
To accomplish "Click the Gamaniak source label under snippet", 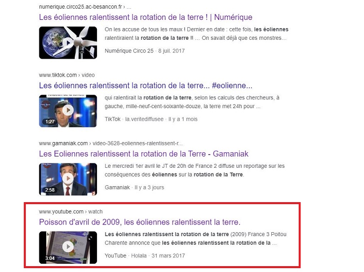I will pyautogui.click(x=117, y=187).
